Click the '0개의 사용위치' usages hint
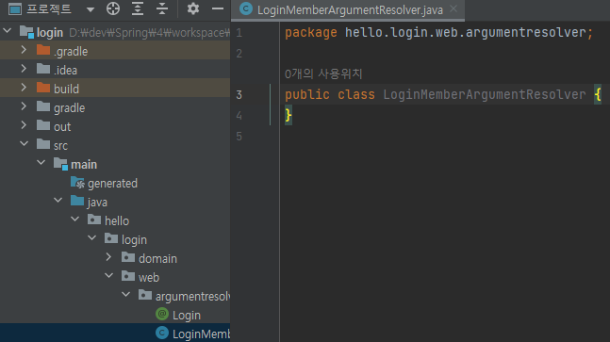Screen dimensions: 610x342 tap(323, 73)
